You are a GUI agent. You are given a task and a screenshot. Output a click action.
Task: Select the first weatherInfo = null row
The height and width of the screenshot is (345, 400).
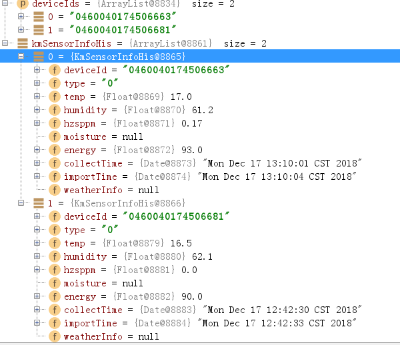click(200, 190)
